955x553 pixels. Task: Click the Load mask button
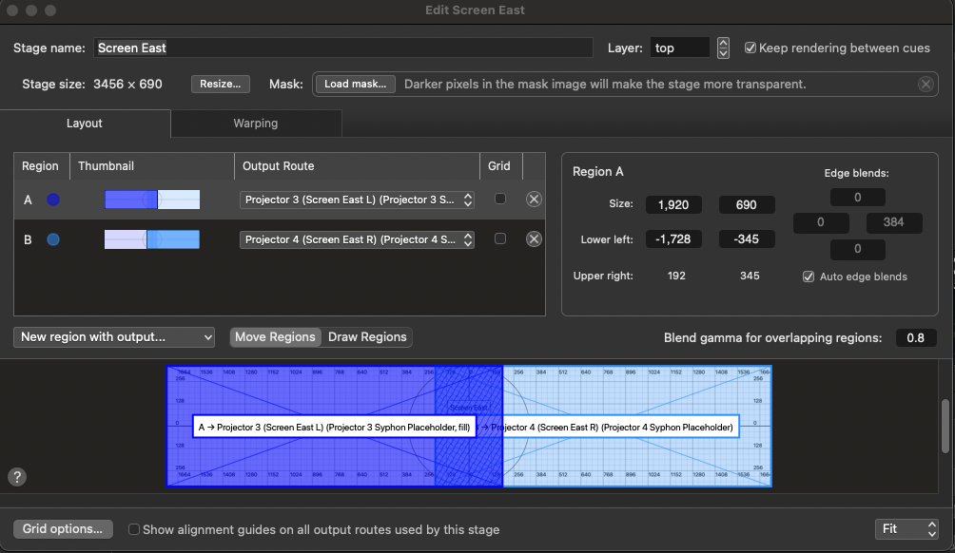point(354,85)
